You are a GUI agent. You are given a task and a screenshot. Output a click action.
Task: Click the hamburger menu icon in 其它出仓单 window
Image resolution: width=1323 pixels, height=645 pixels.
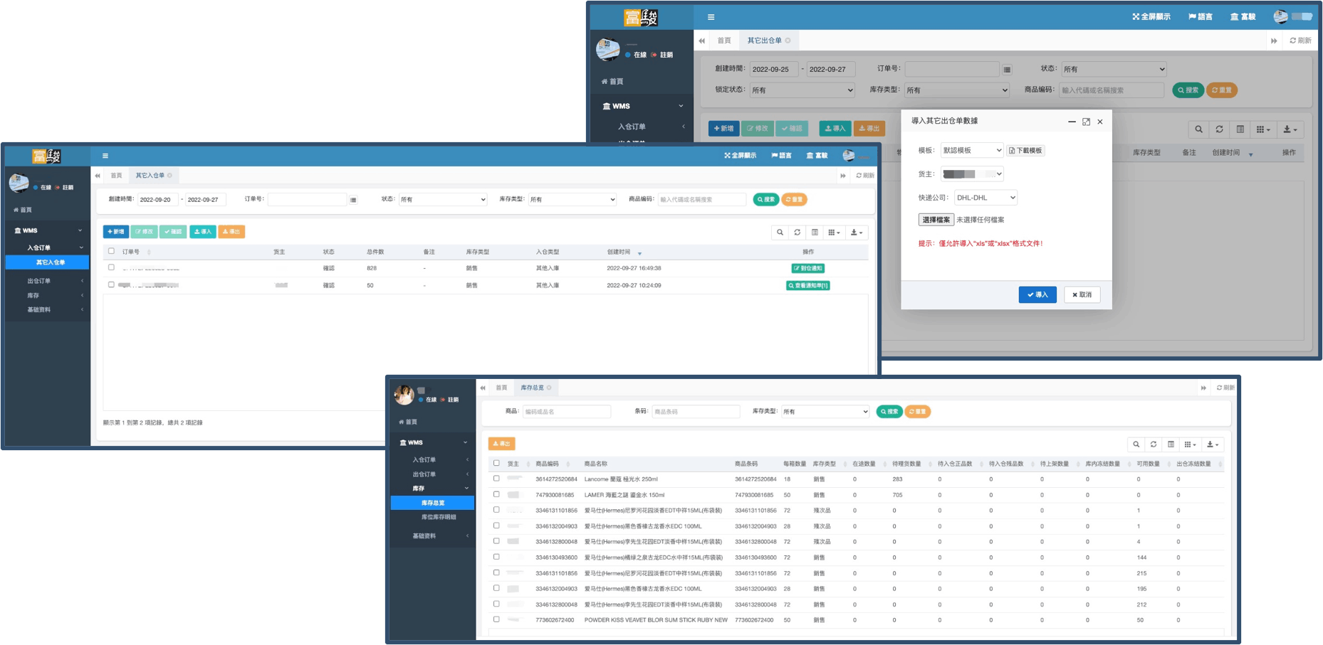click(711, 17)
